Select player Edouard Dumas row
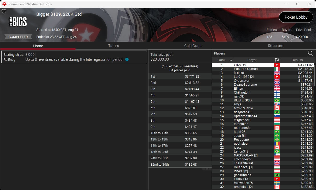This screenshot has width=316, height=190. coord(263,69)
